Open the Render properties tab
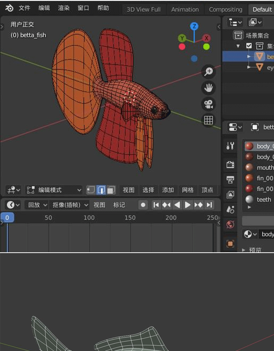The image size is (274, 351). coord(231,164)
